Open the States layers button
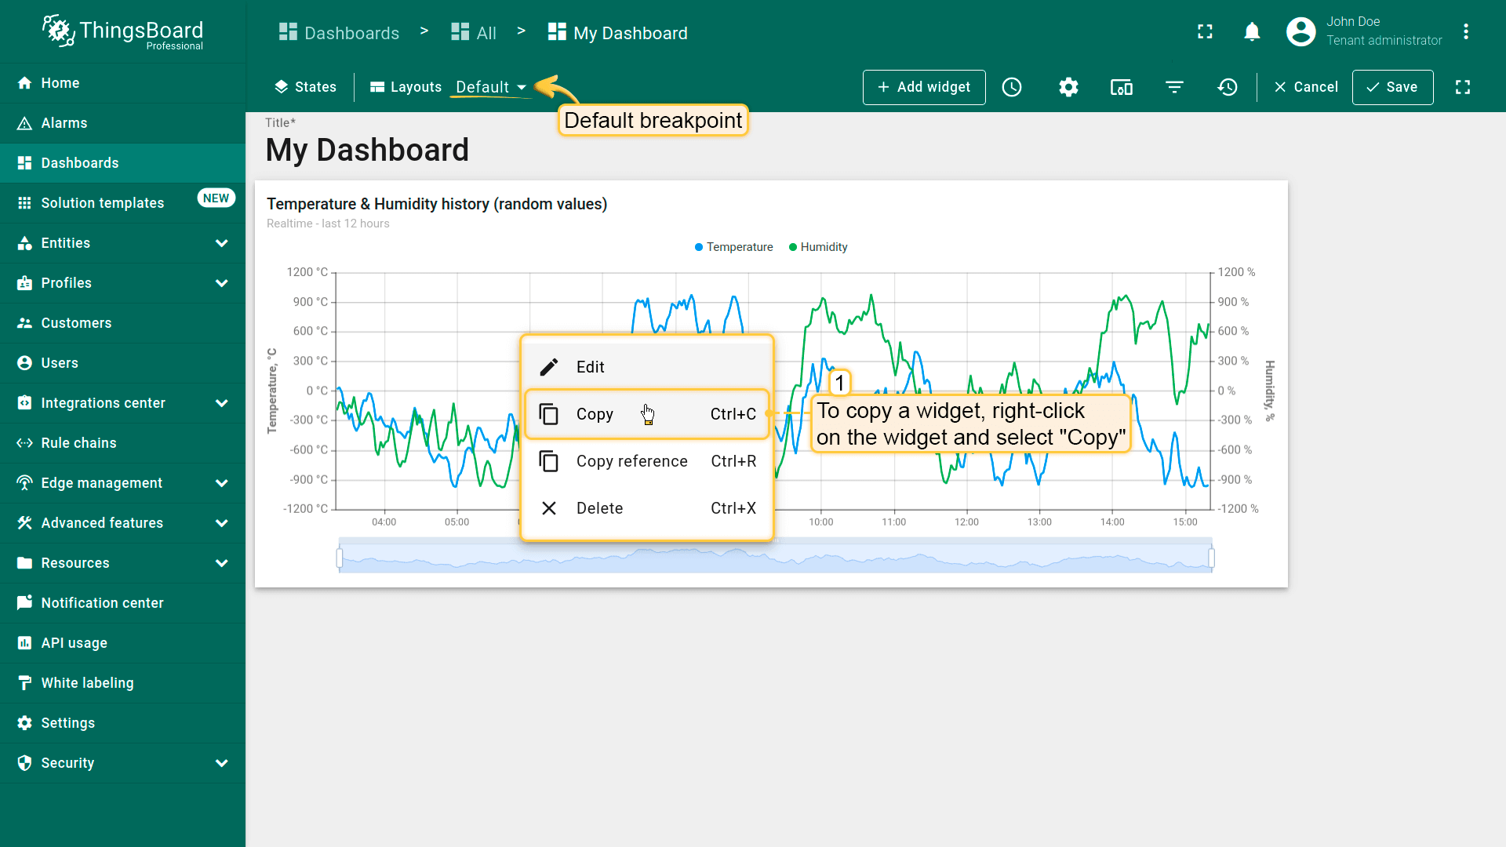 (x=305, y=87)
